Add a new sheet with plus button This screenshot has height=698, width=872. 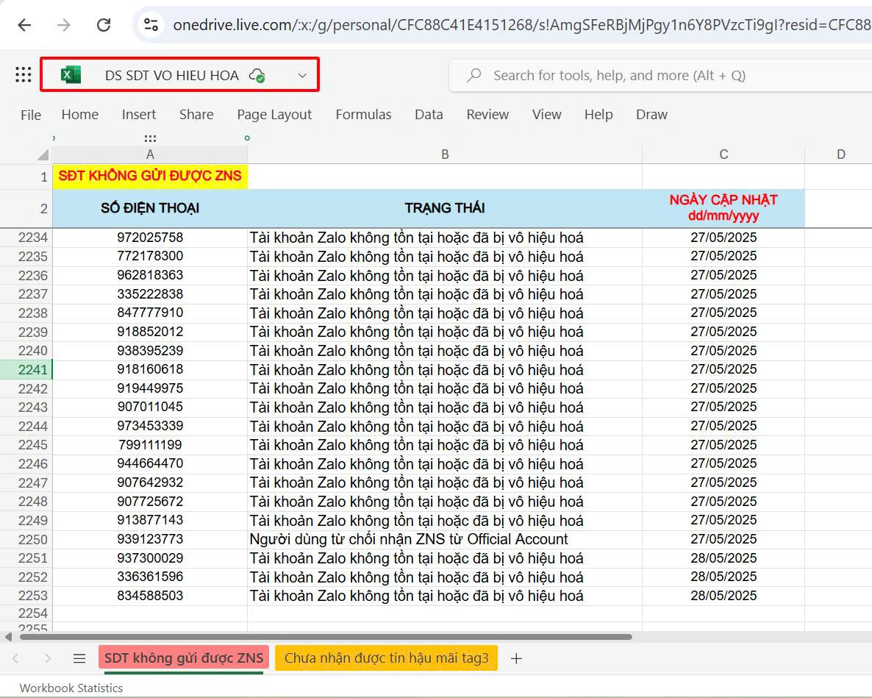pyautogui.click(x=516, y=658)
